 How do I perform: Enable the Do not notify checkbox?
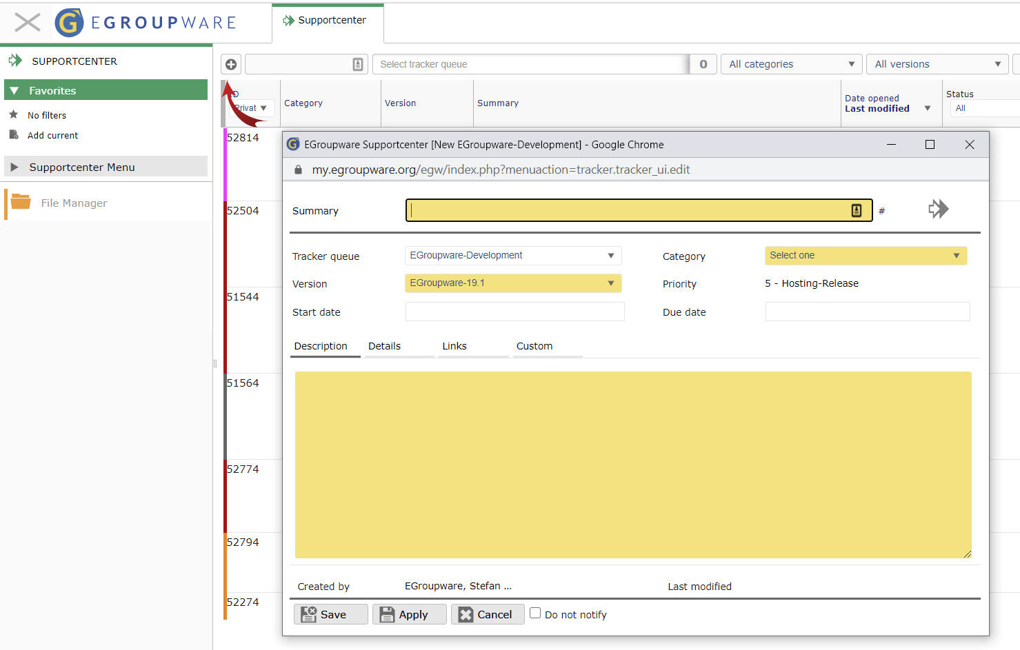point(535,613)
